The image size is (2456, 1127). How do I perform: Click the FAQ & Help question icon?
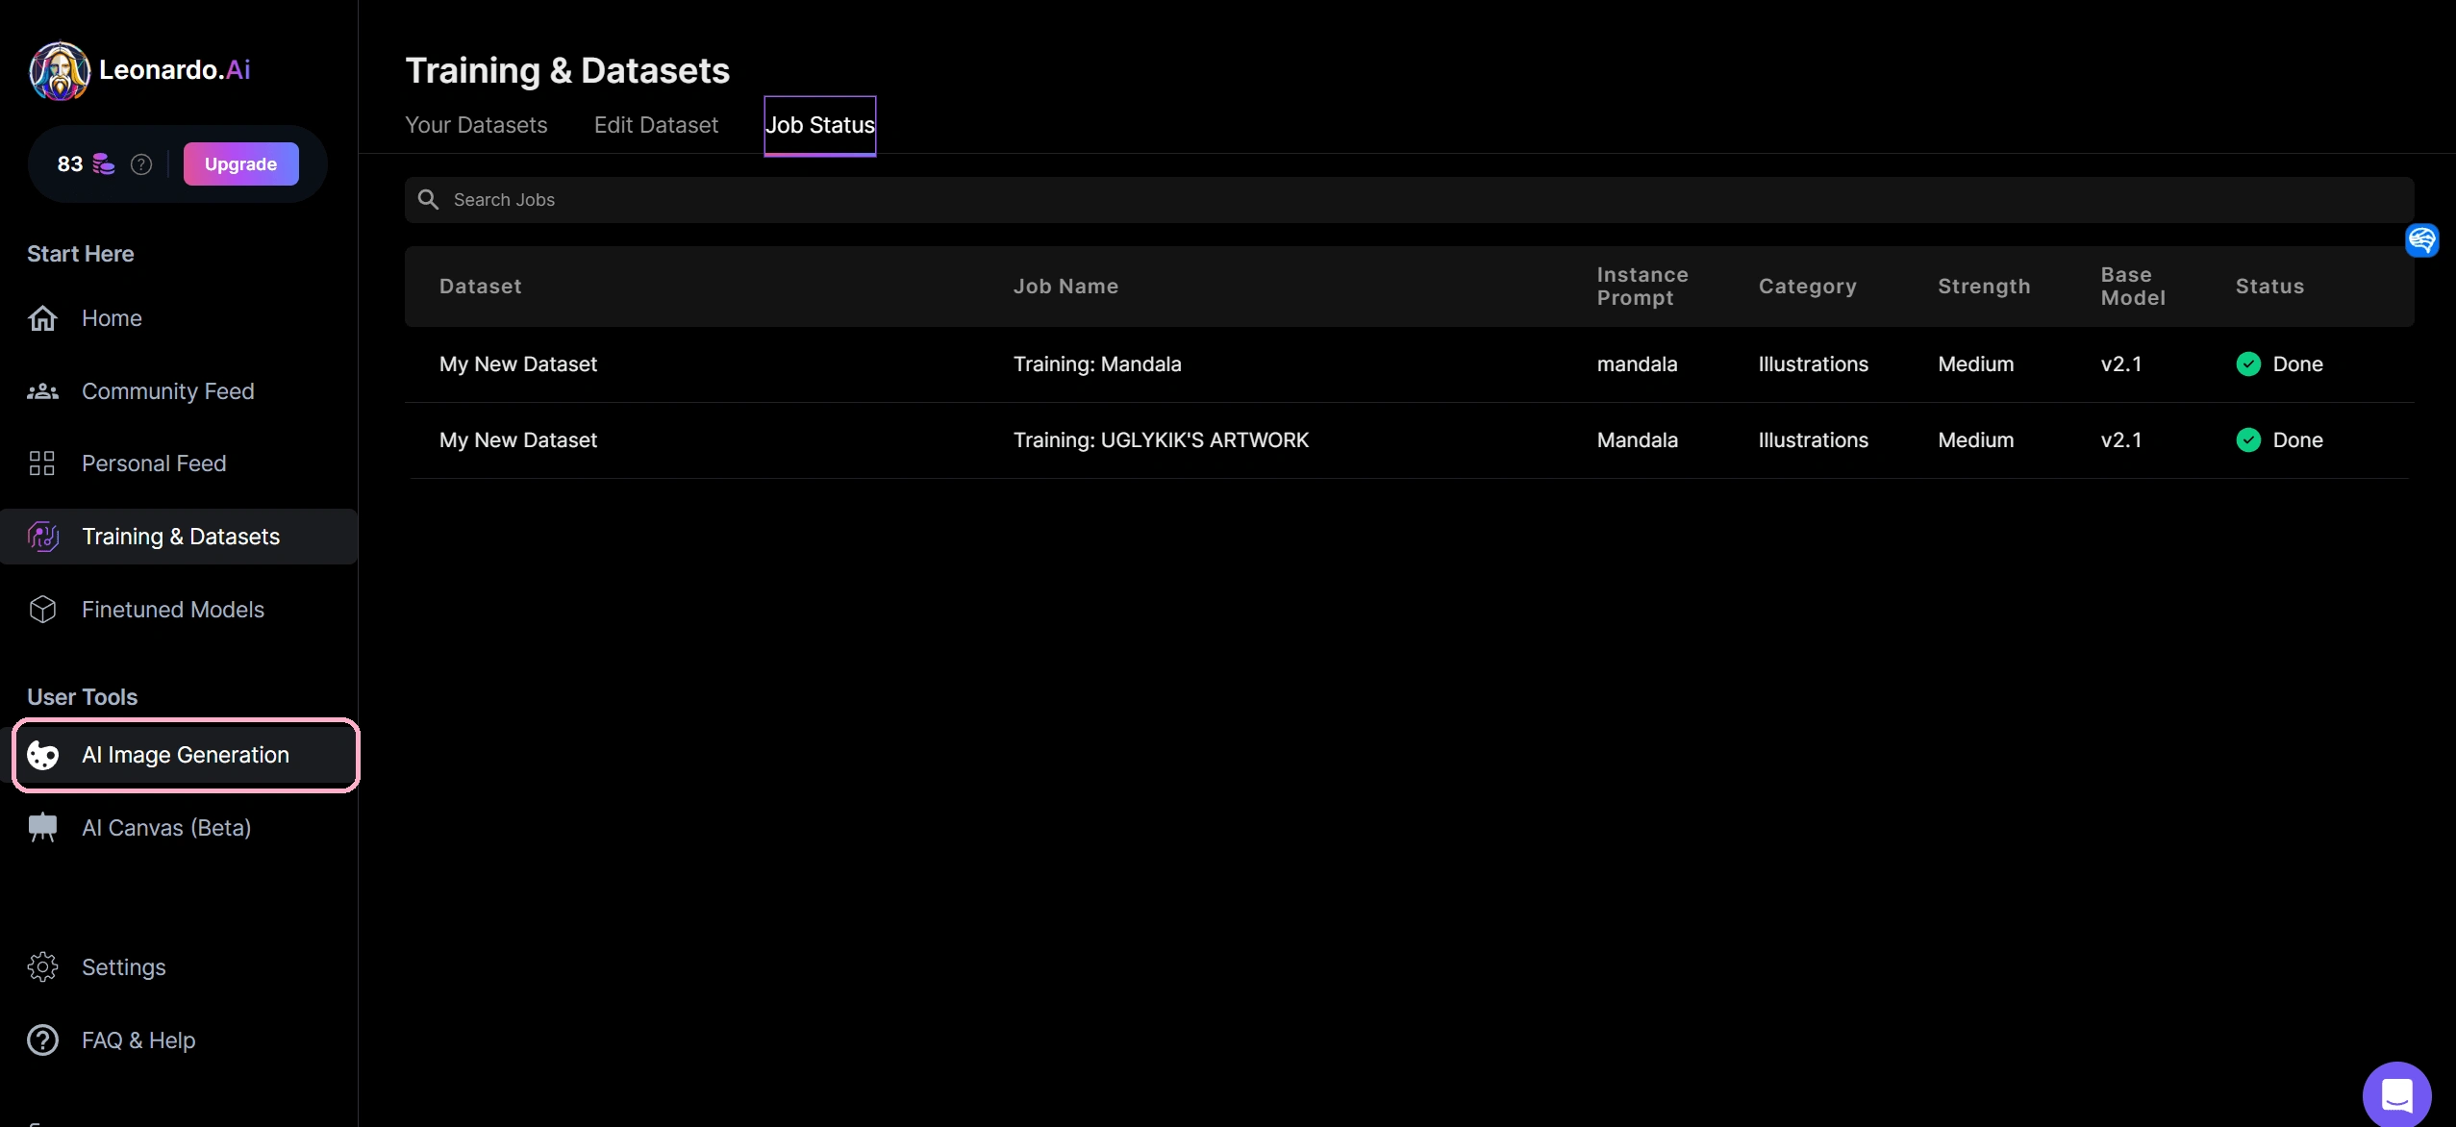[x=42, y=1040]
